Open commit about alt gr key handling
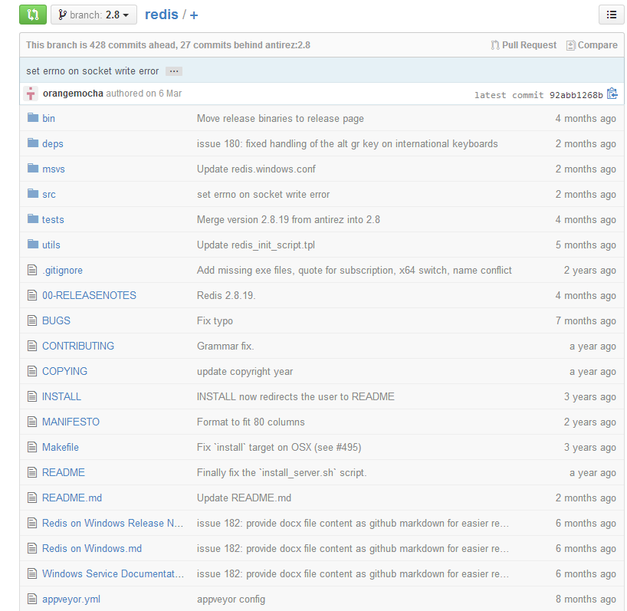627x611 pixels. tap(347, 143)
